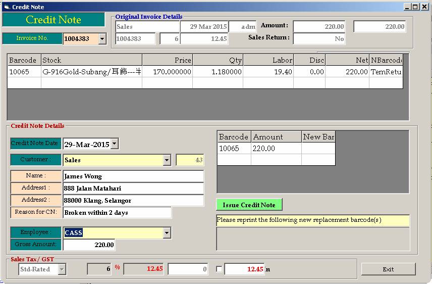Click the Credit Note Date value 29-Mar-2015
The height and width of the screenshot is (284, 432).
click(87, 144)
